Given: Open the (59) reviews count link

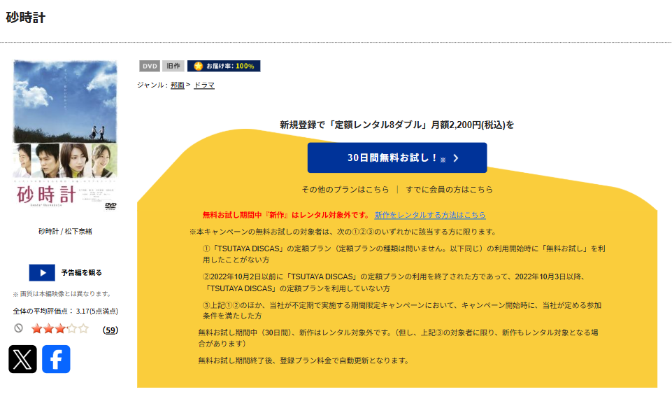Looking at the screenshot, I should [x=110, y=330].
